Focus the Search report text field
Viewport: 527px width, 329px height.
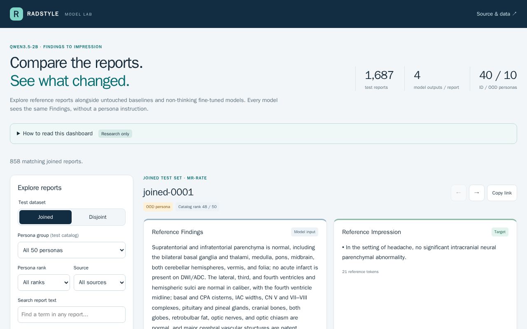click(x=72, y=315)
